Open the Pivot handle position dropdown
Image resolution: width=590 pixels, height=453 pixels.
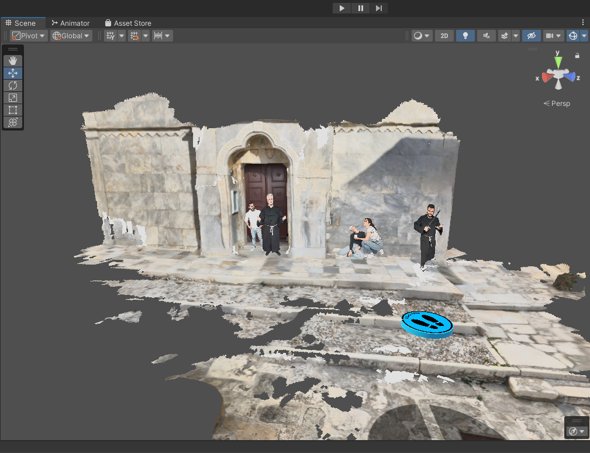(29, 36)
